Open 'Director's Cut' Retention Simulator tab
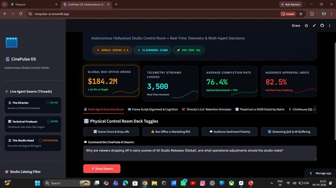 [207, 110]
